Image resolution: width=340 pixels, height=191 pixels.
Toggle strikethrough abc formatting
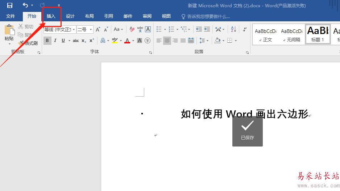(x=76, y=41)
